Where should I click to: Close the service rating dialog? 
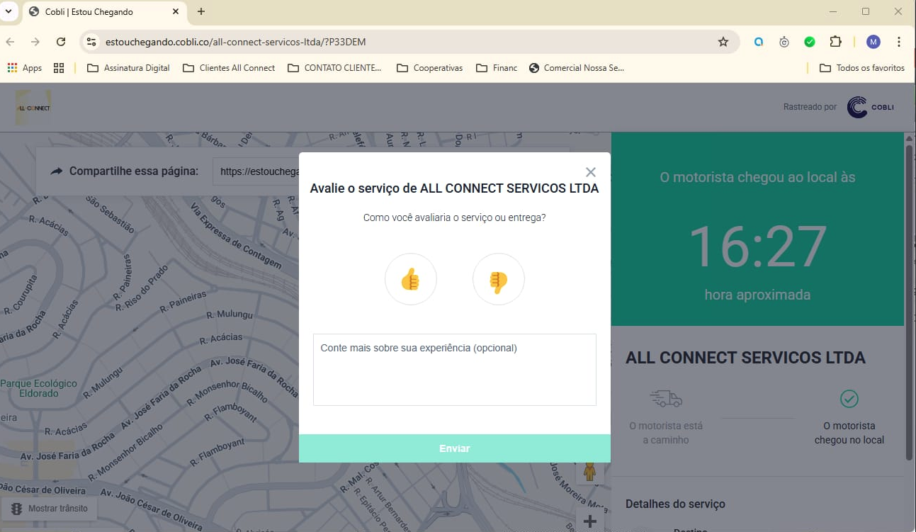tap(591, 172)
